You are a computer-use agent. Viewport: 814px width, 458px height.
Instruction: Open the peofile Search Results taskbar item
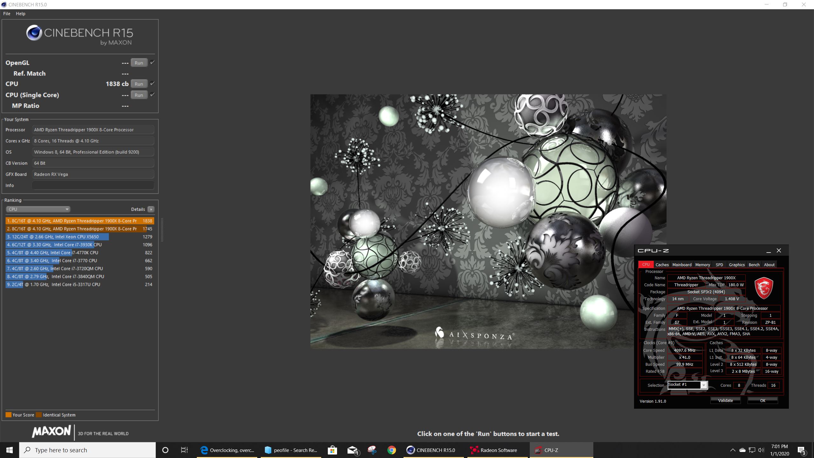pyautogui.click(x=291, y=450)
